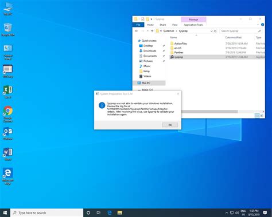The height and width of the screenshot is (217, 272).
Task: Go back in Explorer navigation
Action: coord(137,31)
